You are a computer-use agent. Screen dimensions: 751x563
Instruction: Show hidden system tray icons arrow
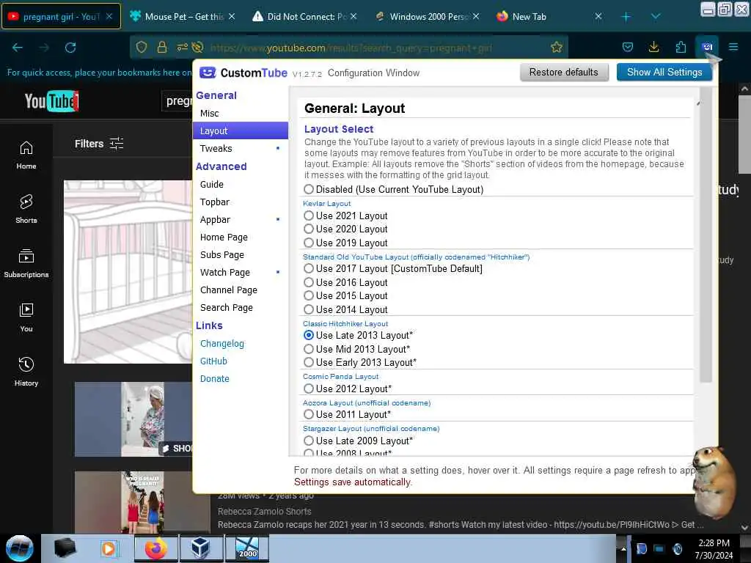click(x=623, y=548)
